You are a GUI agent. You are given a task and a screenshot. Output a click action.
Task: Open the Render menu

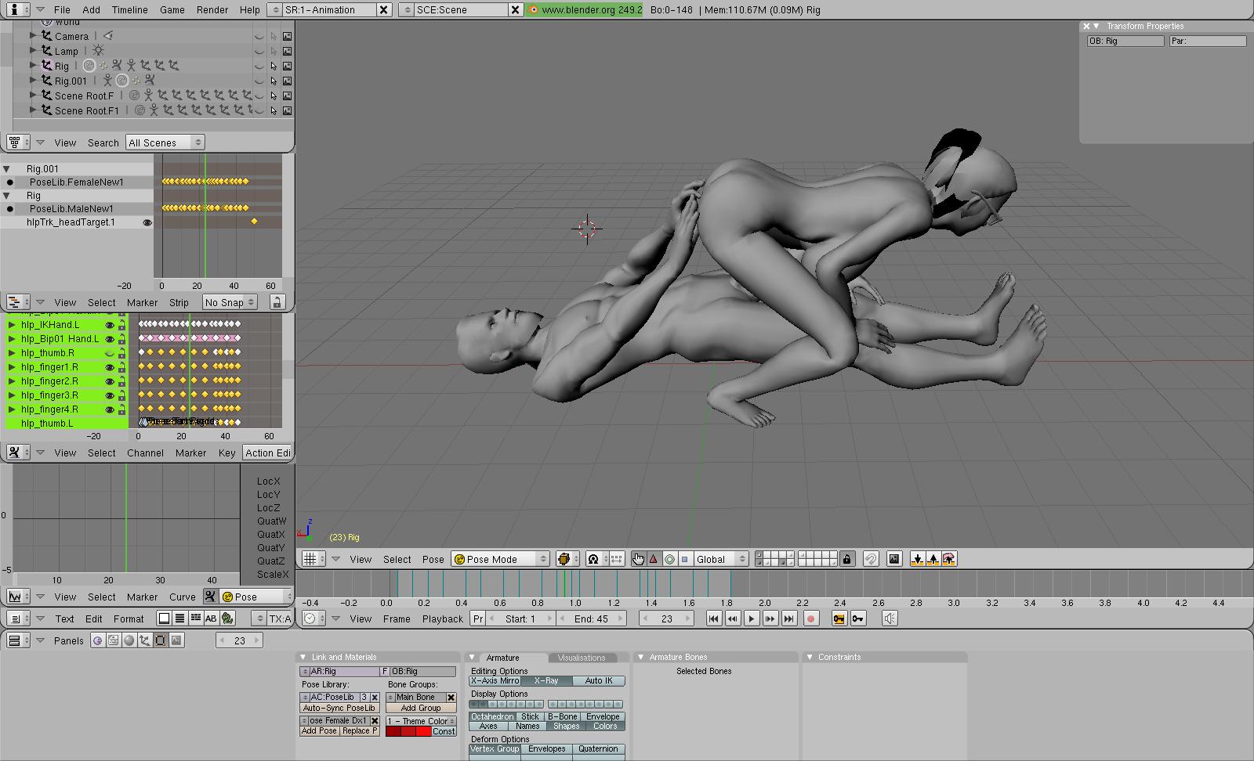[x=212, y=9]
